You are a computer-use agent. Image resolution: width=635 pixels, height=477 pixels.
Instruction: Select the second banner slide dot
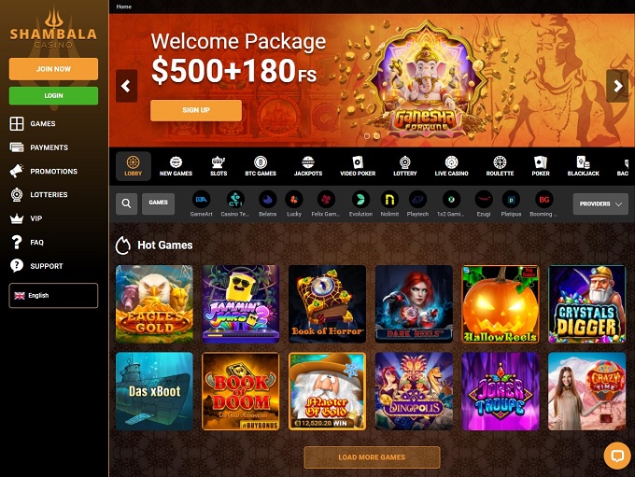point(376,136)
